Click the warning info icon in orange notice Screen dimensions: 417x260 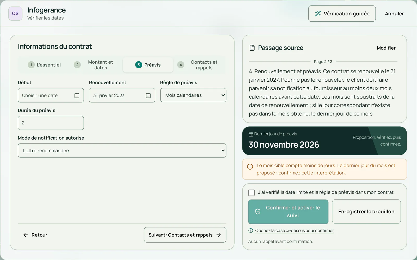(250, 167)
